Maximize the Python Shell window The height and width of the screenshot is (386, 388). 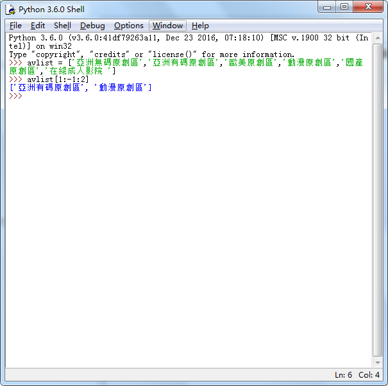coord(344,7)
